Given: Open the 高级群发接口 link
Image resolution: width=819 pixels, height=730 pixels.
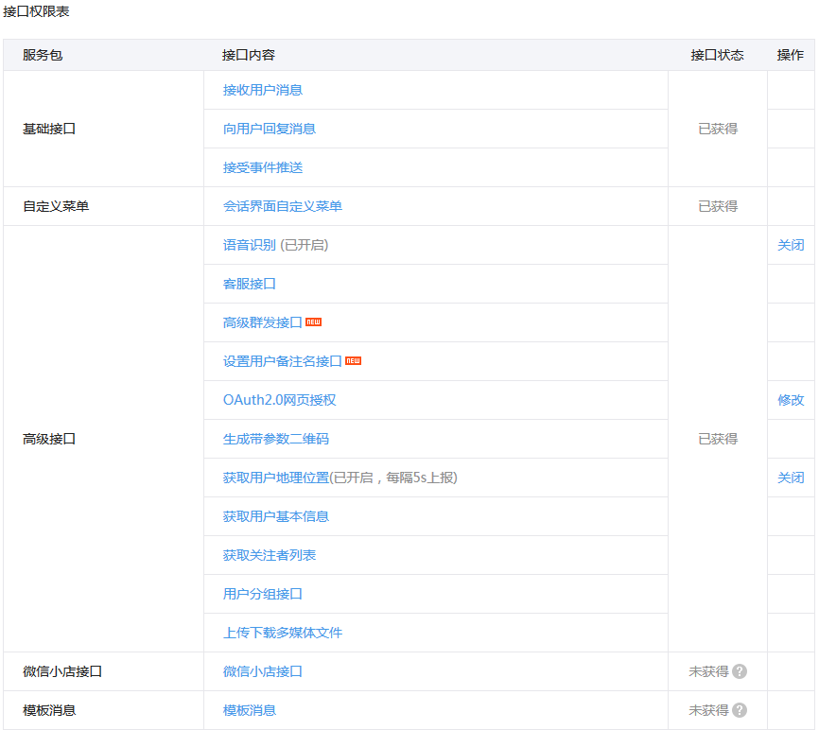Looking at the screenshot, I should pyautogui.click(x=263, y=322).
